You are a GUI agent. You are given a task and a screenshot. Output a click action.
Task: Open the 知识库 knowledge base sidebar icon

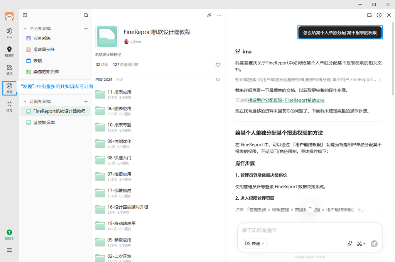9,51
